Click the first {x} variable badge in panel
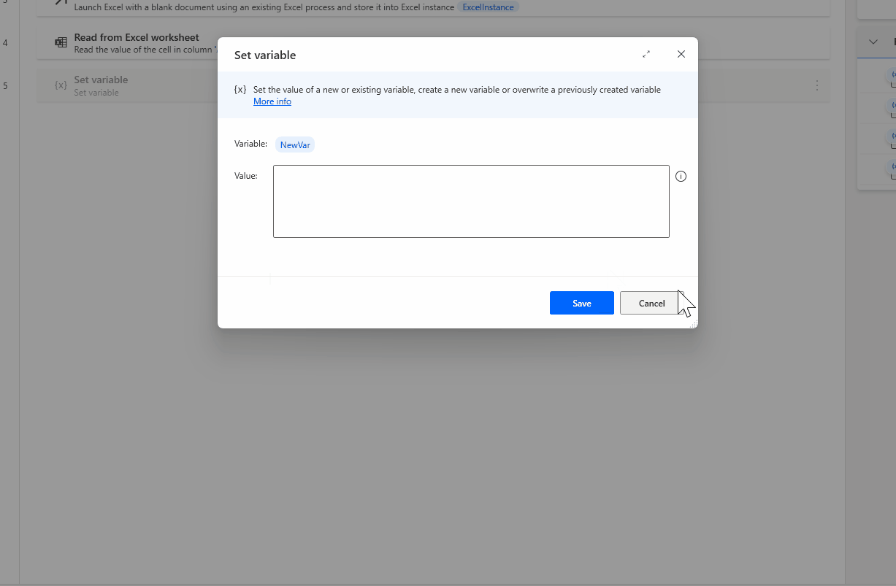896x586 pixels. pos(892,74)
